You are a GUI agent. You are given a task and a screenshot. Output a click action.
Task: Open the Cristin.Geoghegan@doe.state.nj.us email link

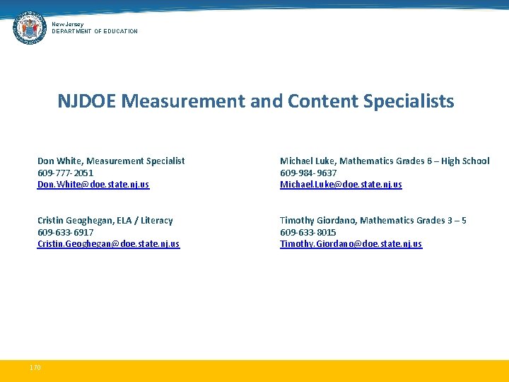[x=108, y=244]
